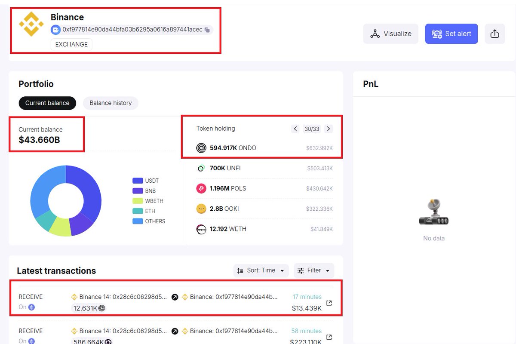Click the copy address icon next to Binance address
This screenshot has width=516, height=344.
pos(208,30)
